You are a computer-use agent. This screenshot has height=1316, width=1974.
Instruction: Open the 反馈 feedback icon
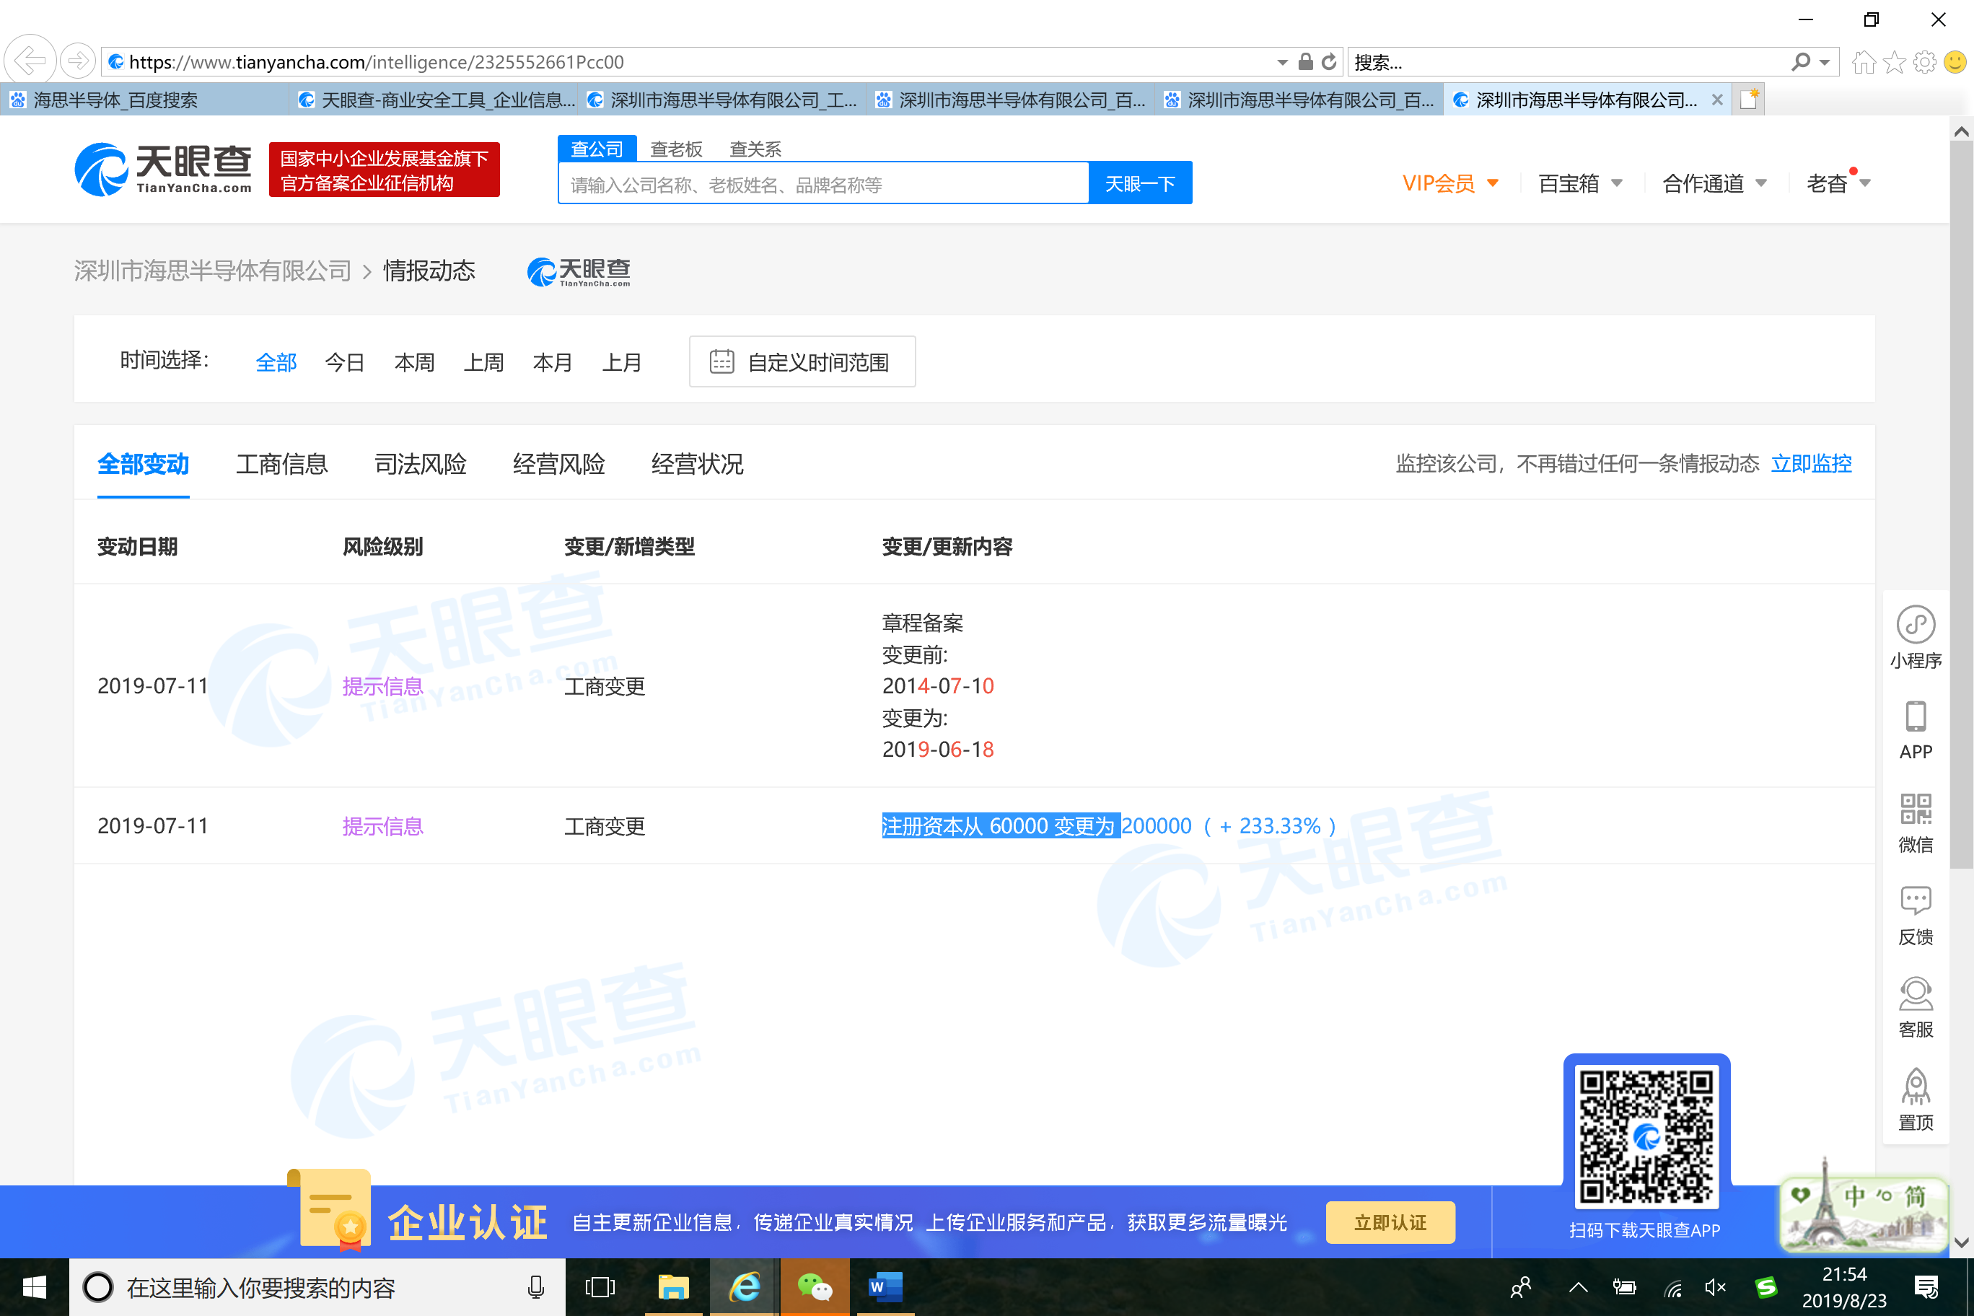point(1916,900)
